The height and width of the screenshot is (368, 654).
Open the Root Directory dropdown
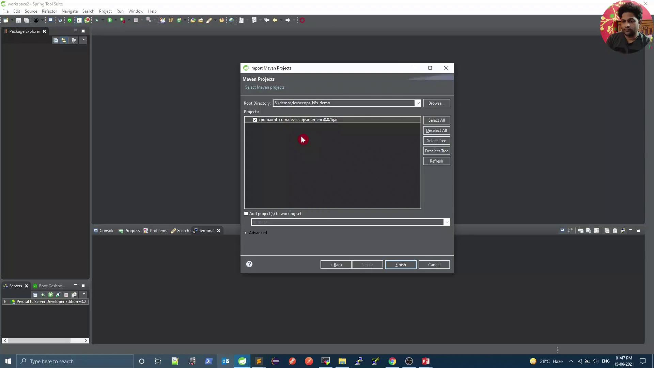418,103
